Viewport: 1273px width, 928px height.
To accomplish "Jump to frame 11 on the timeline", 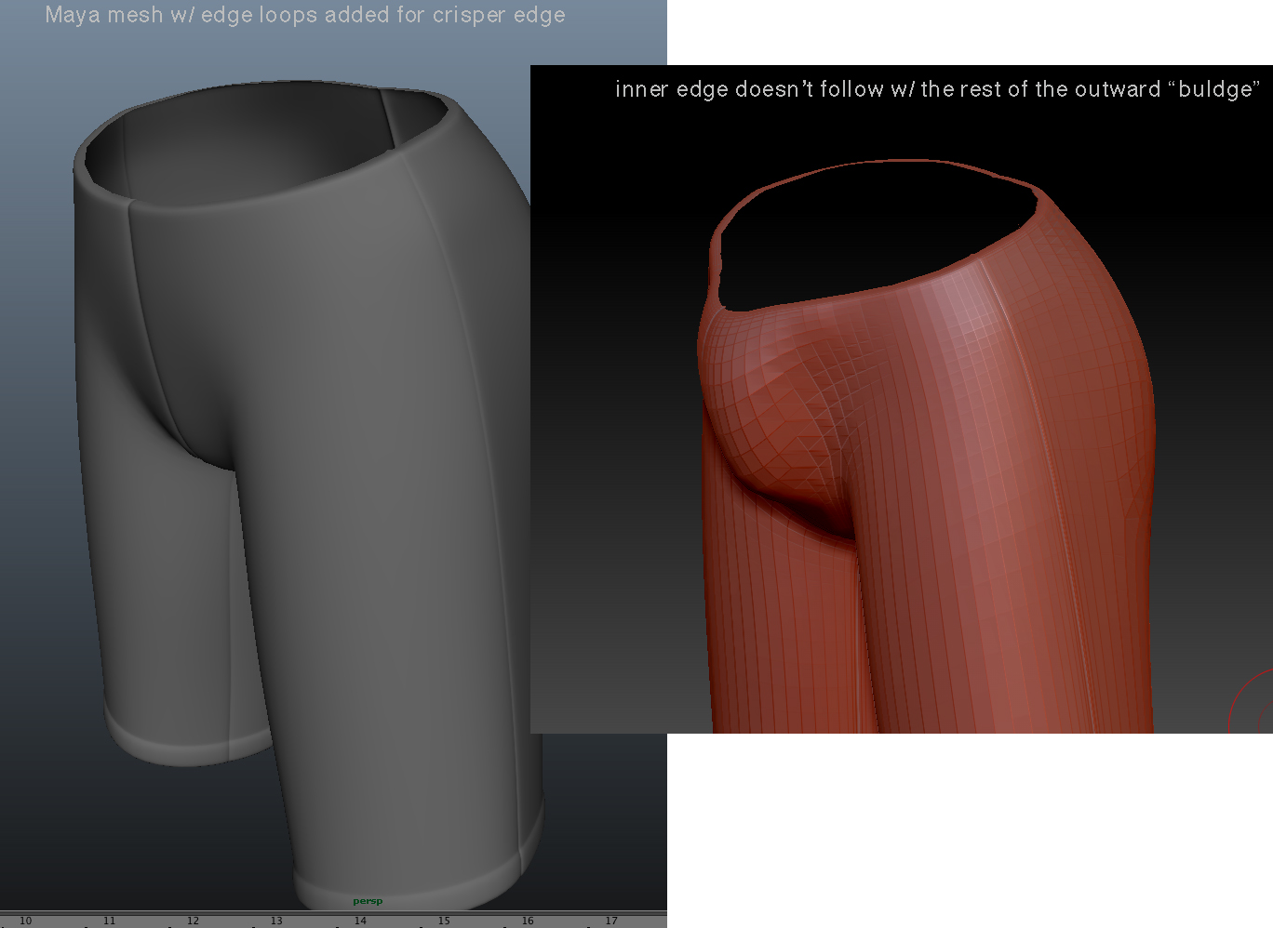I will click(109, 921).
